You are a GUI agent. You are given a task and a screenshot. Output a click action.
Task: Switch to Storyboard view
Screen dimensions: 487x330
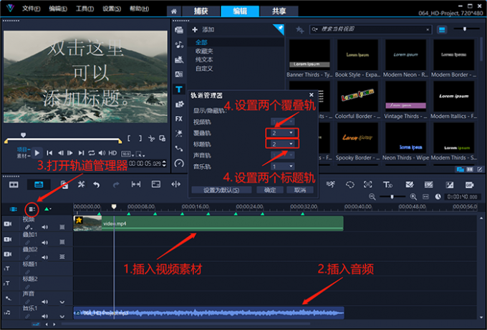14,185
